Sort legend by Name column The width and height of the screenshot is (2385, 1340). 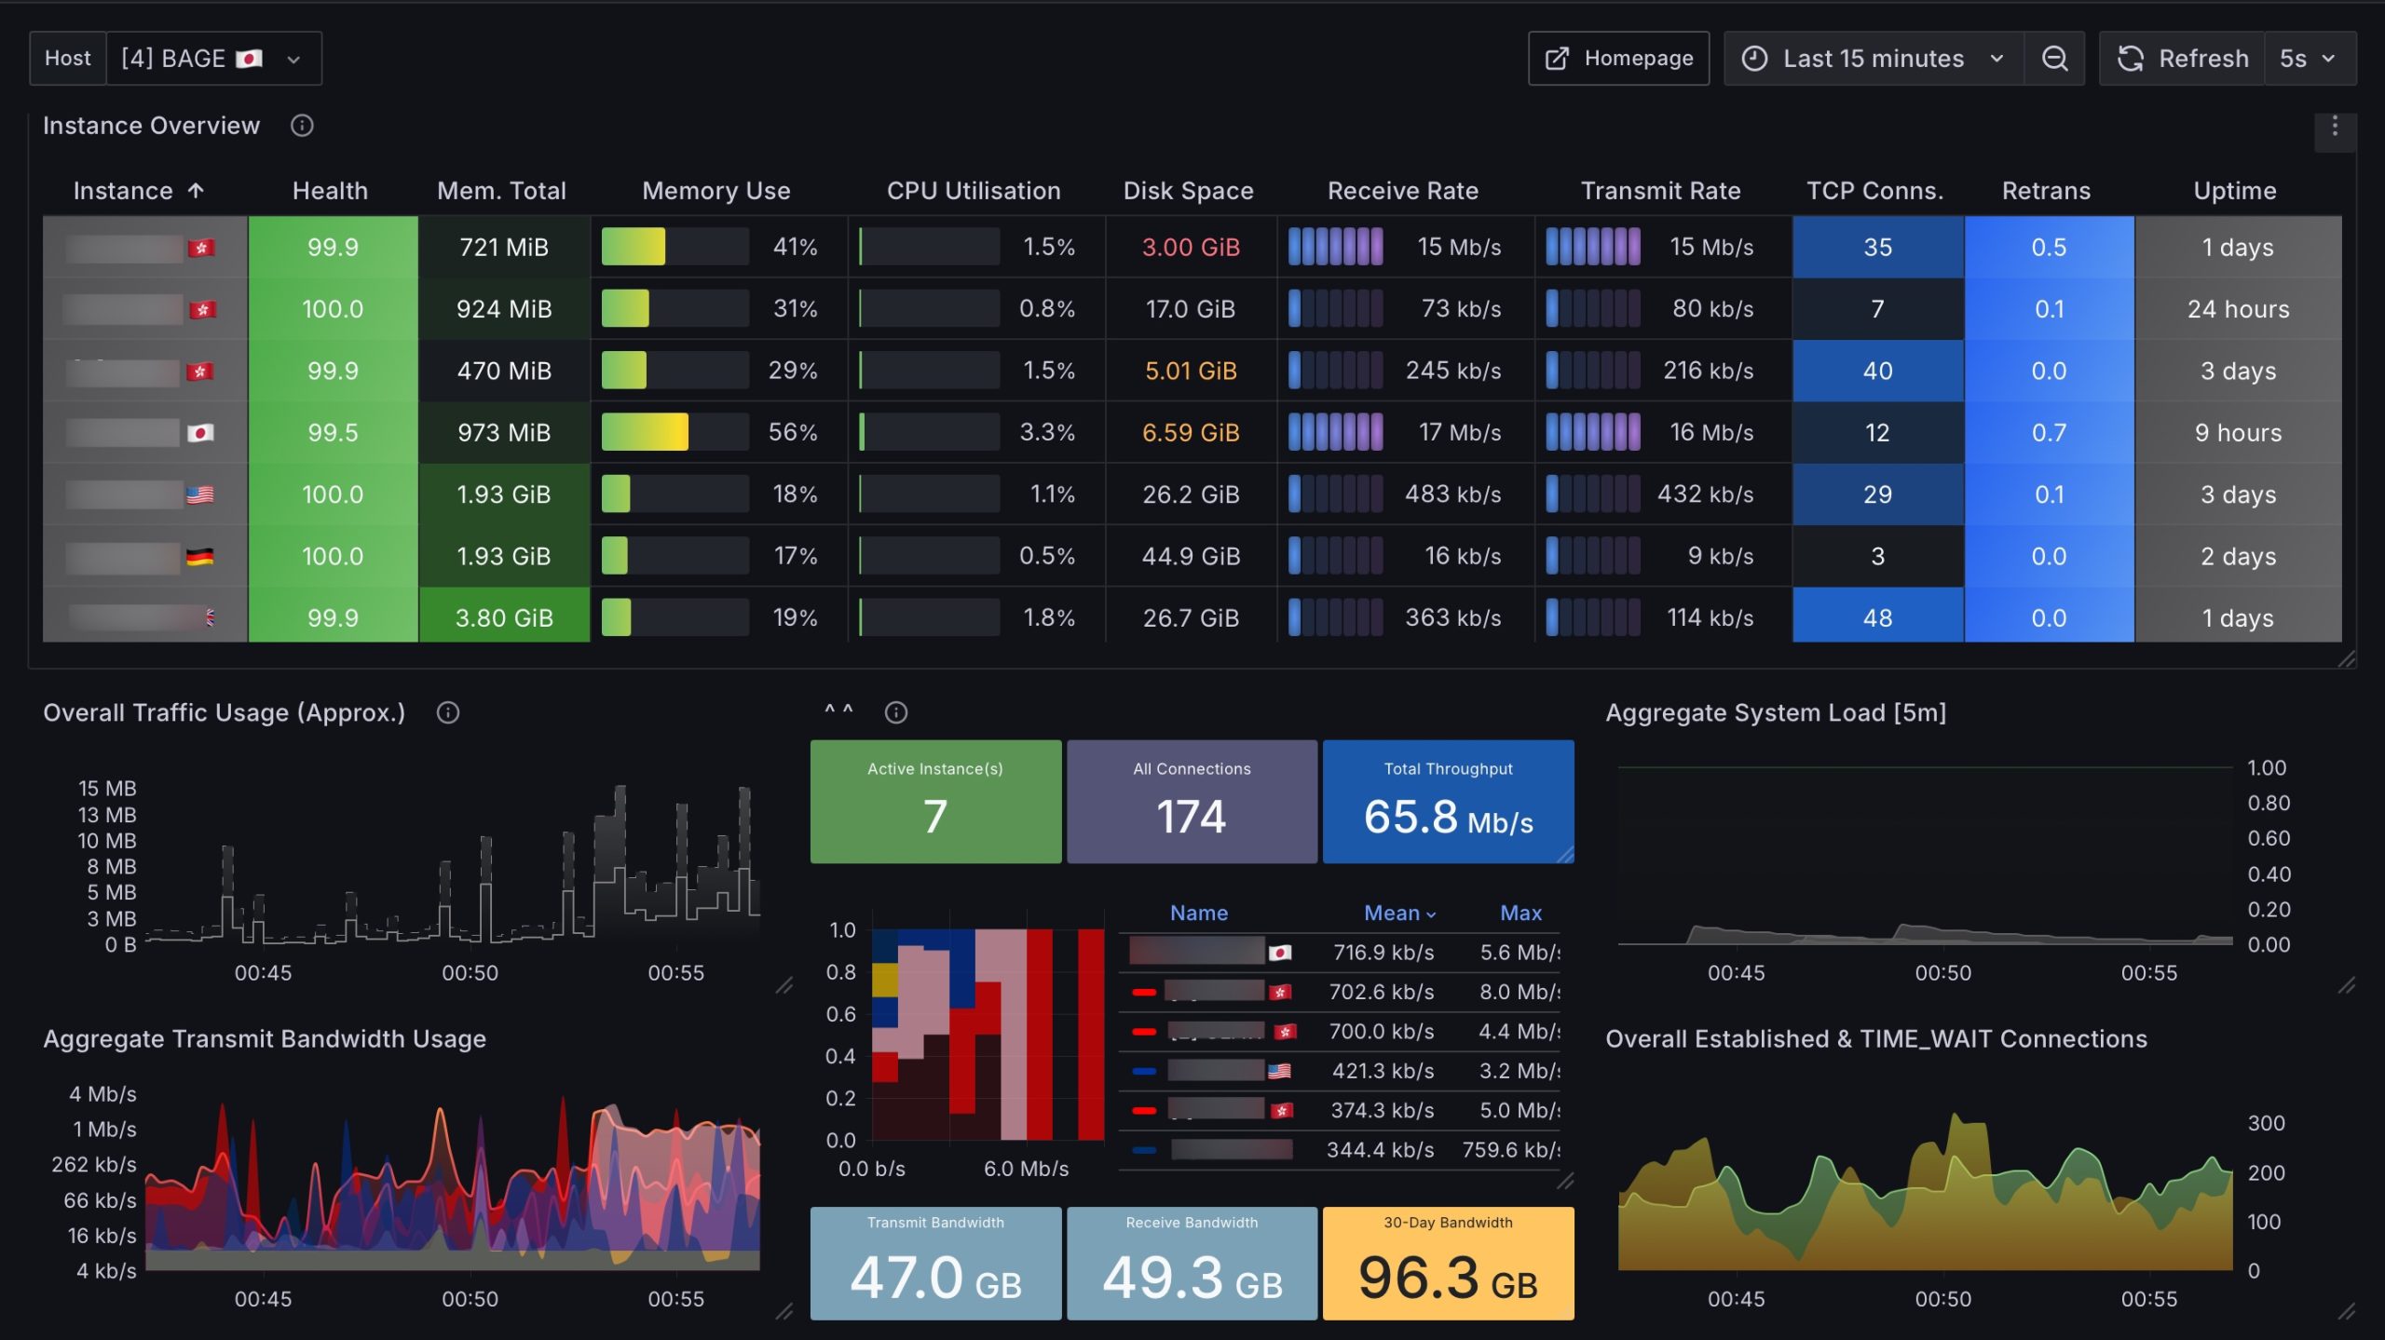[1199, 914]
